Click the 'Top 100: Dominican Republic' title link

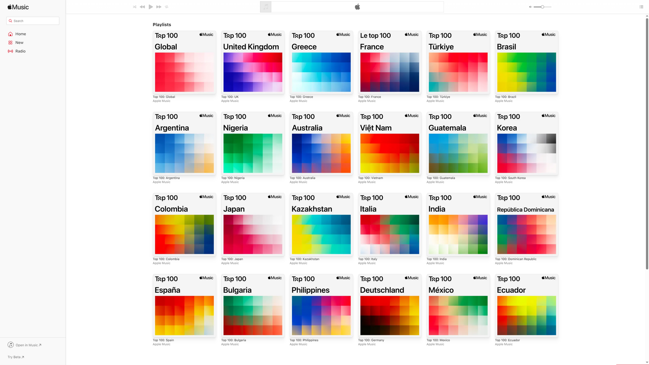[x=516, y=259]
